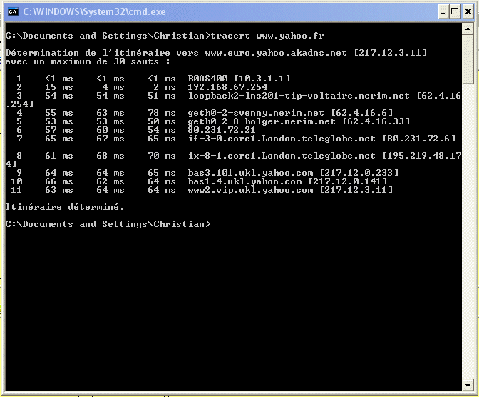
Task: Click the title text C:\WINDOWS\System32\cmd.exe
Action: pos(94,12)
